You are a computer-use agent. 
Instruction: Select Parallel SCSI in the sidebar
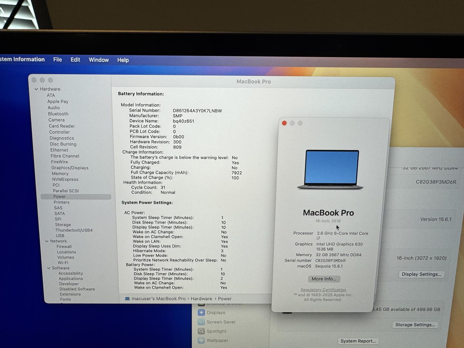[66, 191]
